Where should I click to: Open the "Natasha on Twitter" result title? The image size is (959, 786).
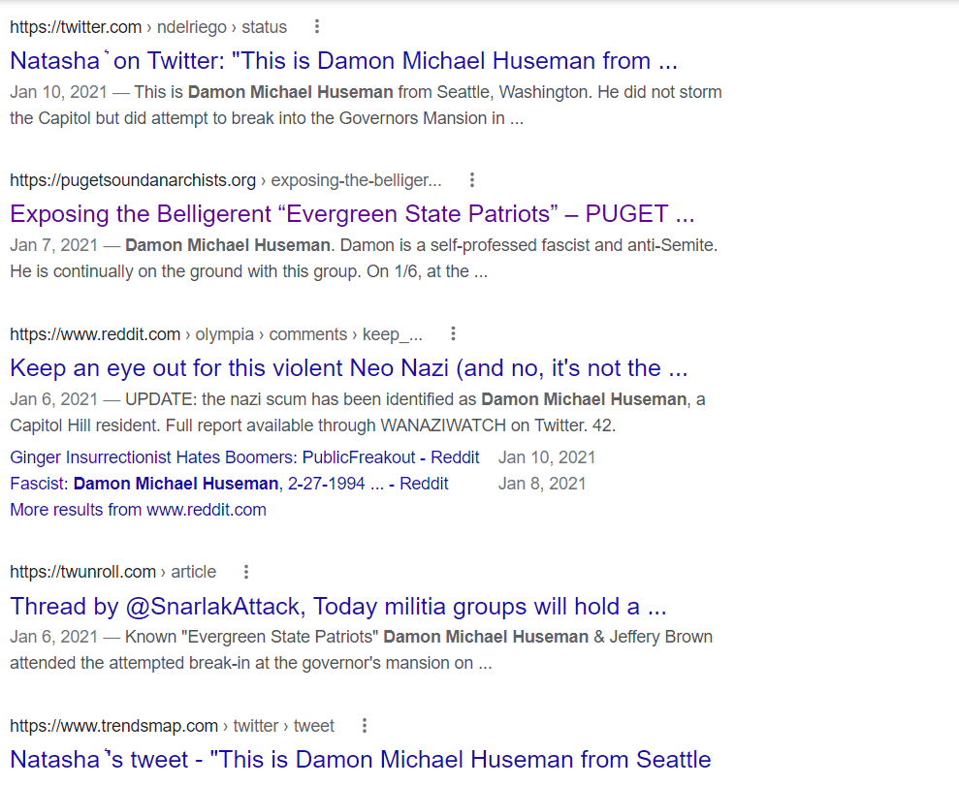(343, 60)
